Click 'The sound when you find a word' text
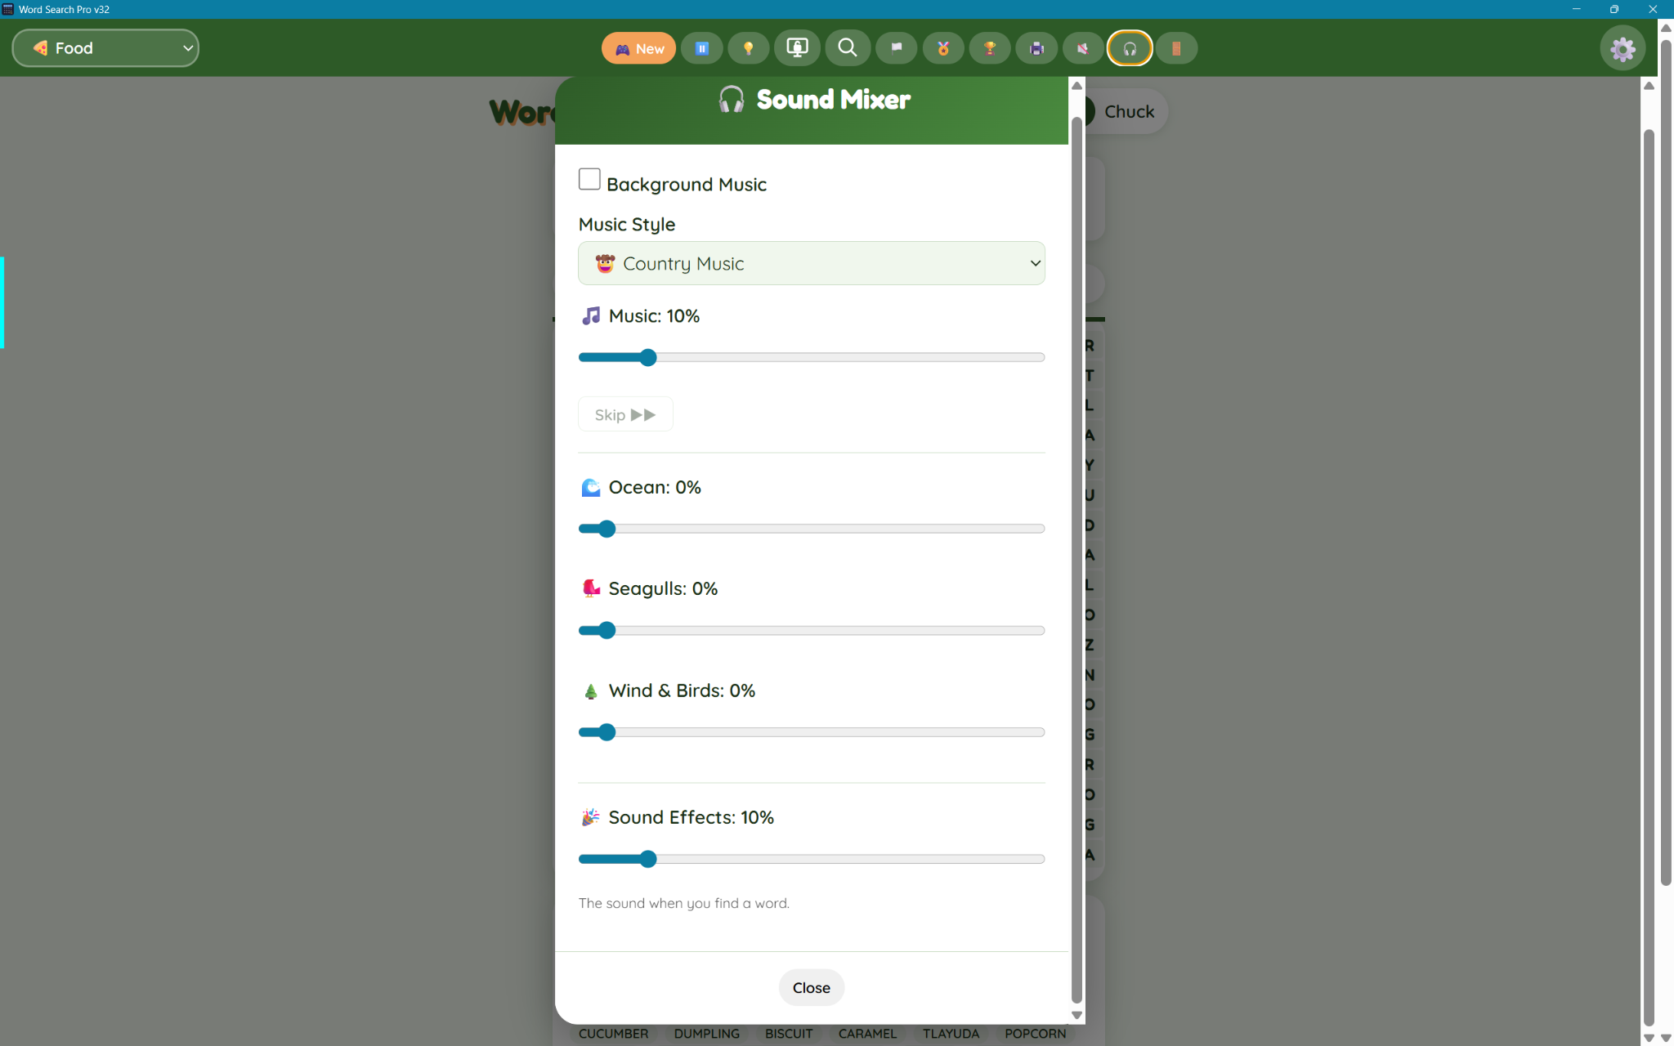Viewport: 1674px width, 1046px height. [x=683, y=903]
